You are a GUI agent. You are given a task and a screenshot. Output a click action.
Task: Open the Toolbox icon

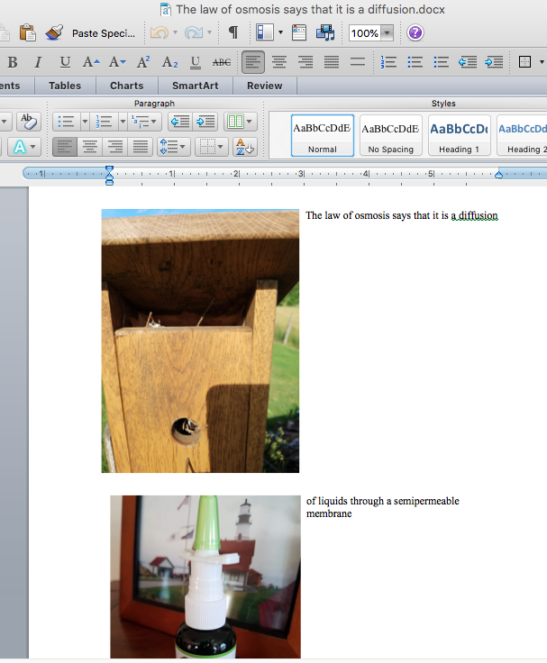click(299, 32)
